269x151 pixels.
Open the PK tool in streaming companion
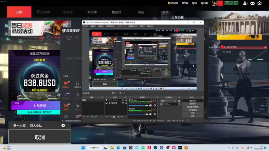(x=78, y=117)
